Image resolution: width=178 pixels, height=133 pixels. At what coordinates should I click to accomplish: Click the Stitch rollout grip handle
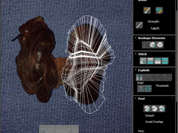172,54
